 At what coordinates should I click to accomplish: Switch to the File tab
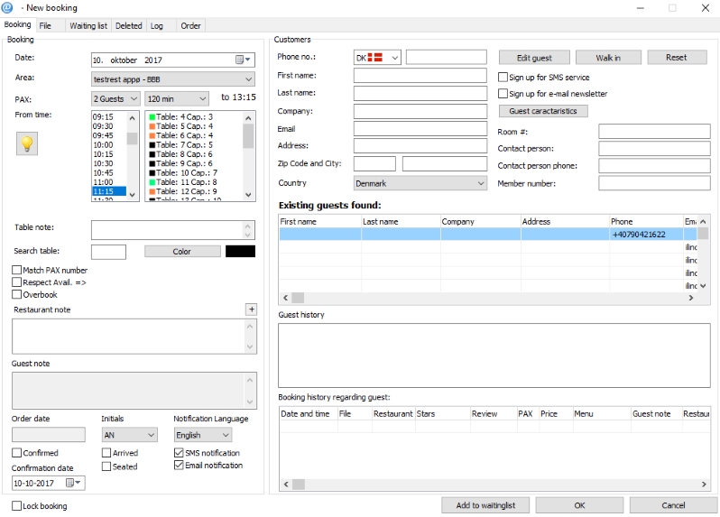[x=45, y=25]
